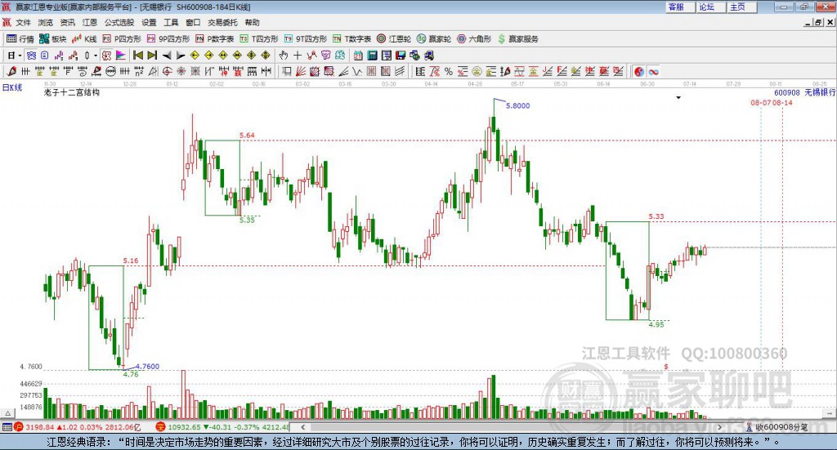The width and height of the screenshot is (837, 450).
Task: Click the percent sign tool icon
Action: pos(449,71)
